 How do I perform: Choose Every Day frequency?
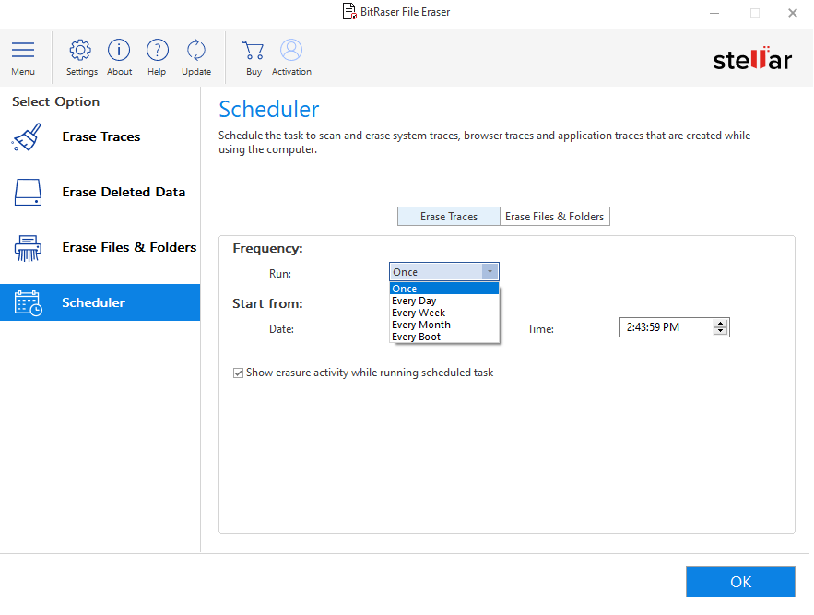[443, 301]
